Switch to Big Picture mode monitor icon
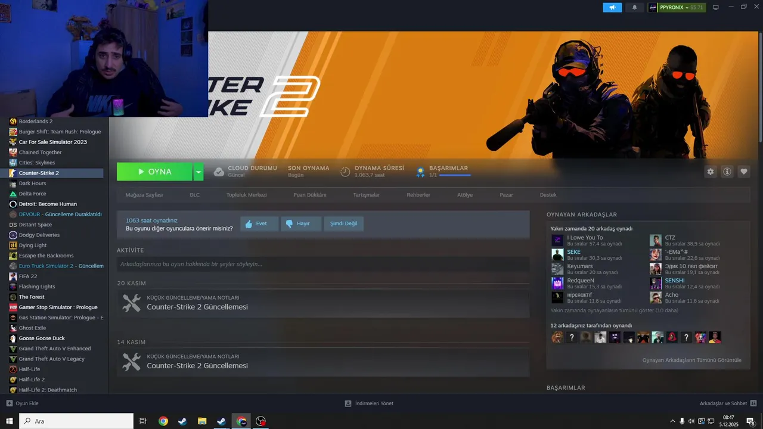 pyautogui.click(x=716, y=7)
